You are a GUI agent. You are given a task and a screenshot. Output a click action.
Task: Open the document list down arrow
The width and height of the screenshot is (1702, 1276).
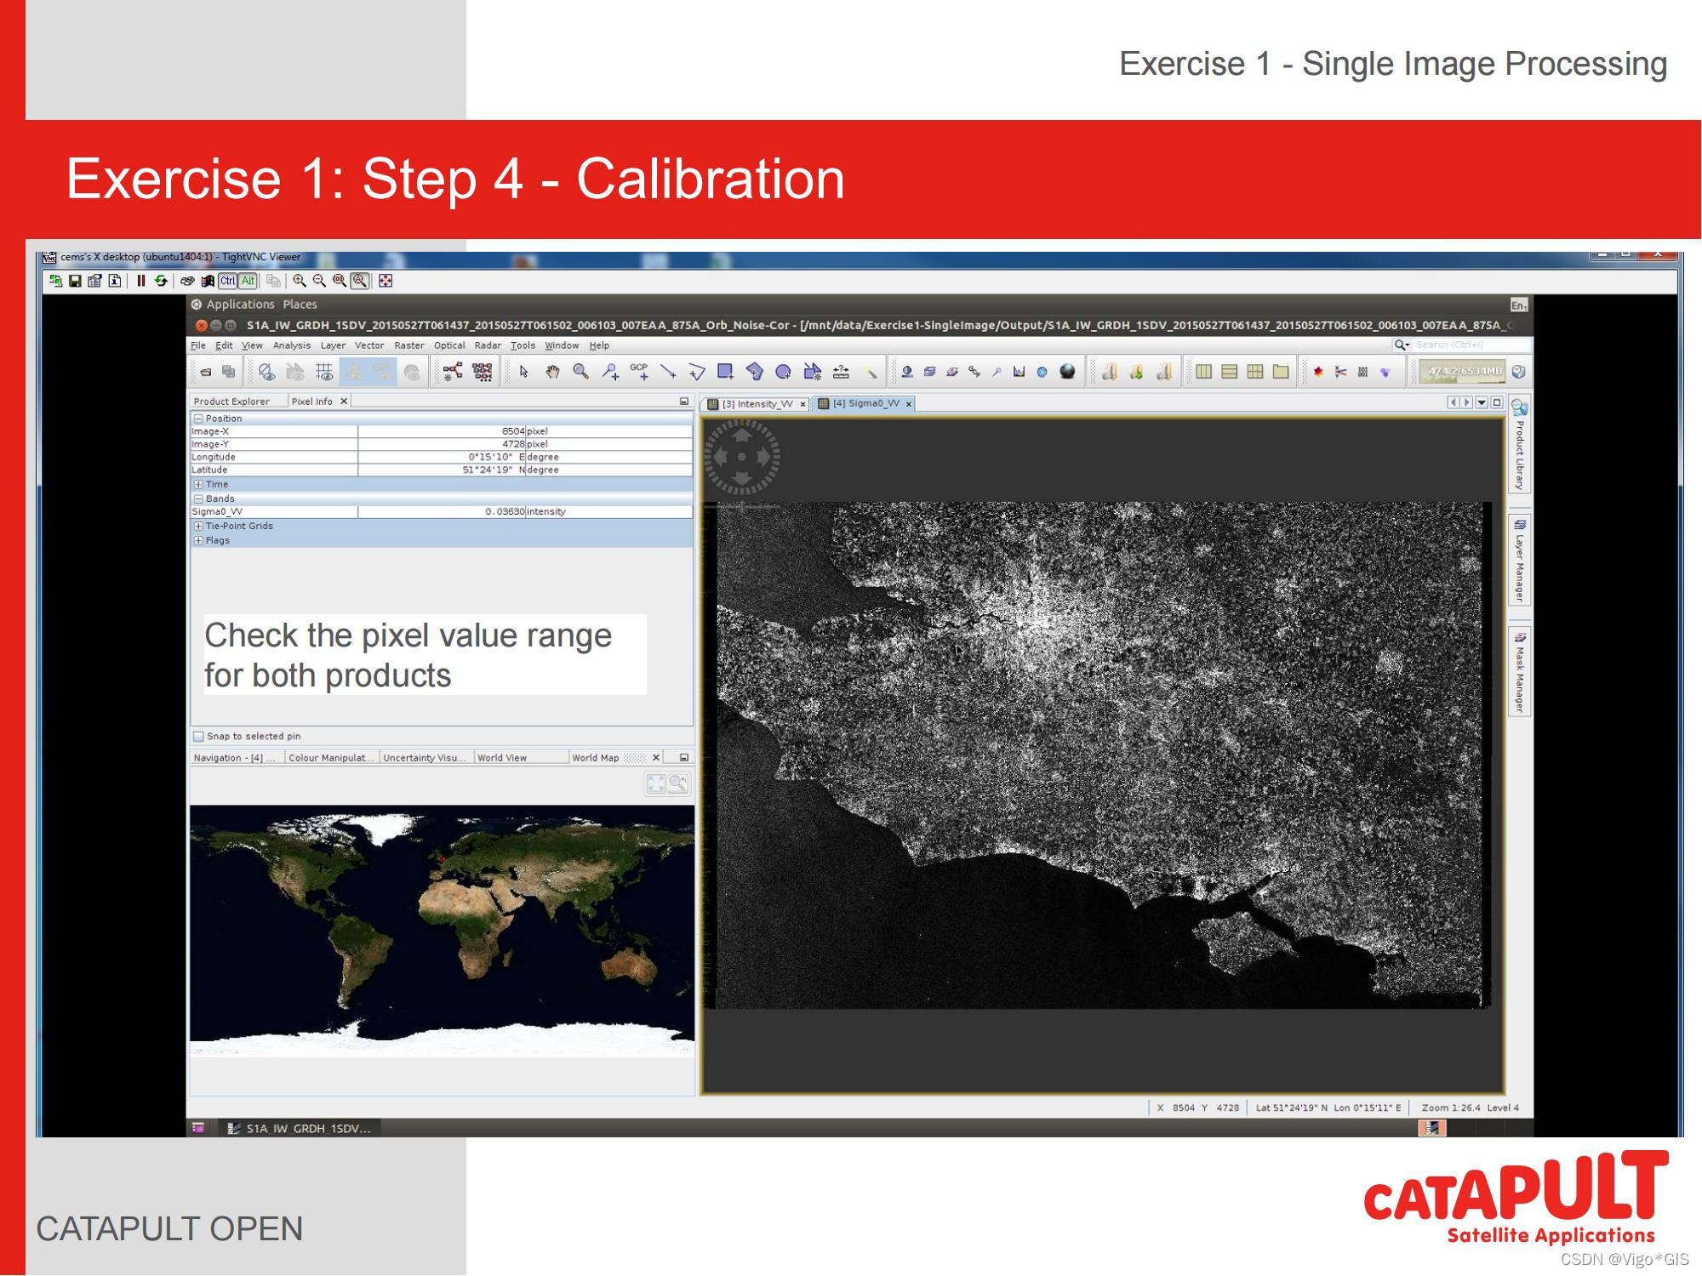1482,402
